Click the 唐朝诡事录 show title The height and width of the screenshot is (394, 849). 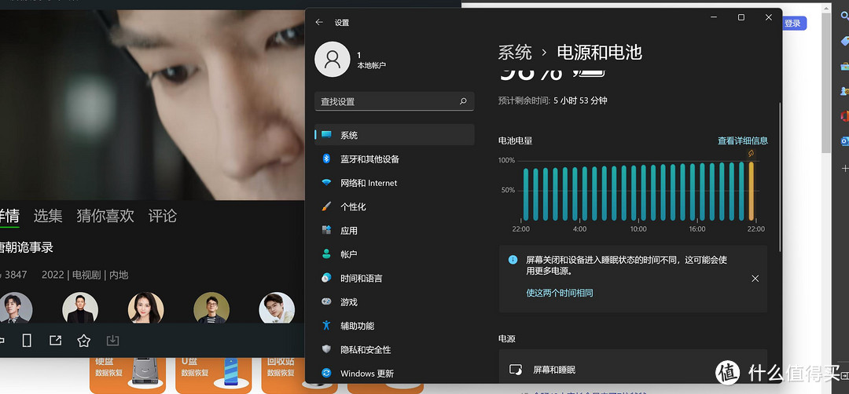27,248
